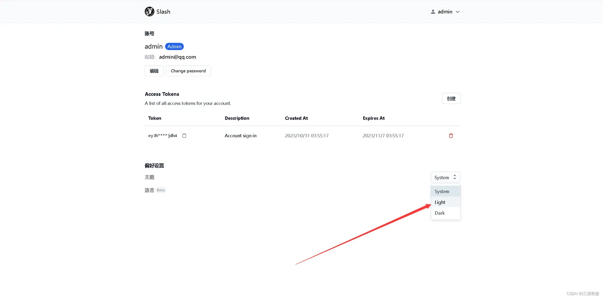Click the Expires At column header
603x298 pixels.
coord(374,118)
